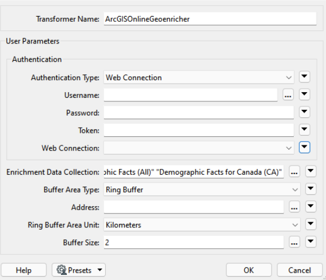This screenshot has height=280, width=326.
Task: Click the Password text field
Action: pos(199,113)
